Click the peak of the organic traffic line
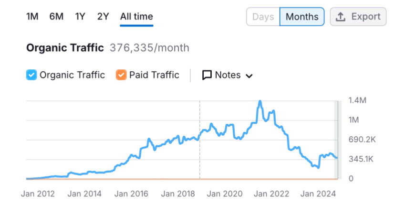The width and height of the screenshot is (395, 206). [260, 101]
